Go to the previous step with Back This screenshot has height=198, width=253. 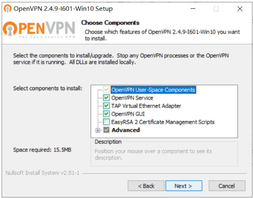click(x=146, y=186)
